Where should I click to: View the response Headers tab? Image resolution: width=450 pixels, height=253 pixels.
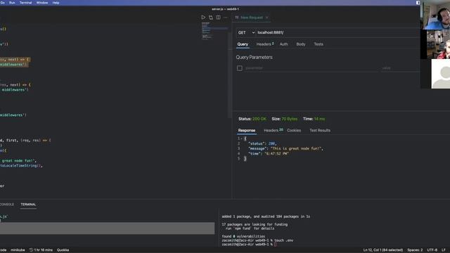tap(273, 131)
